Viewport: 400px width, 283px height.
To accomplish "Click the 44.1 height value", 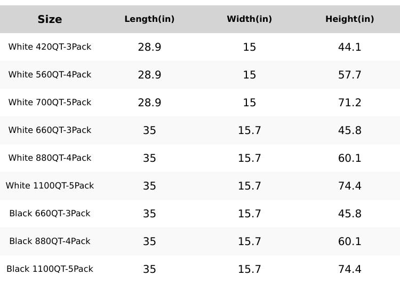I will (x=349, y=47).
